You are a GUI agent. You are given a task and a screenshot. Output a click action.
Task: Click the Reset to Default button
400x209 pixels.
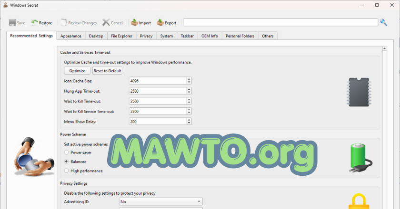(x=107, y=70)
